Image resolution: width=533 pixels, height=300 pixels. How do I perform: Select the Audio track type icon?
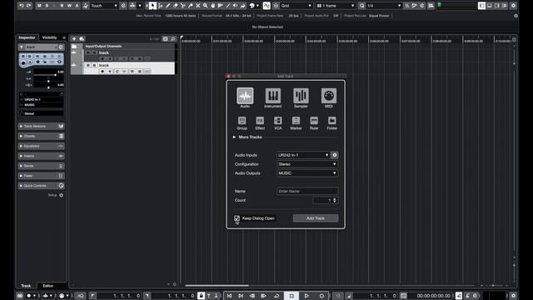click(x=245, y=96)
